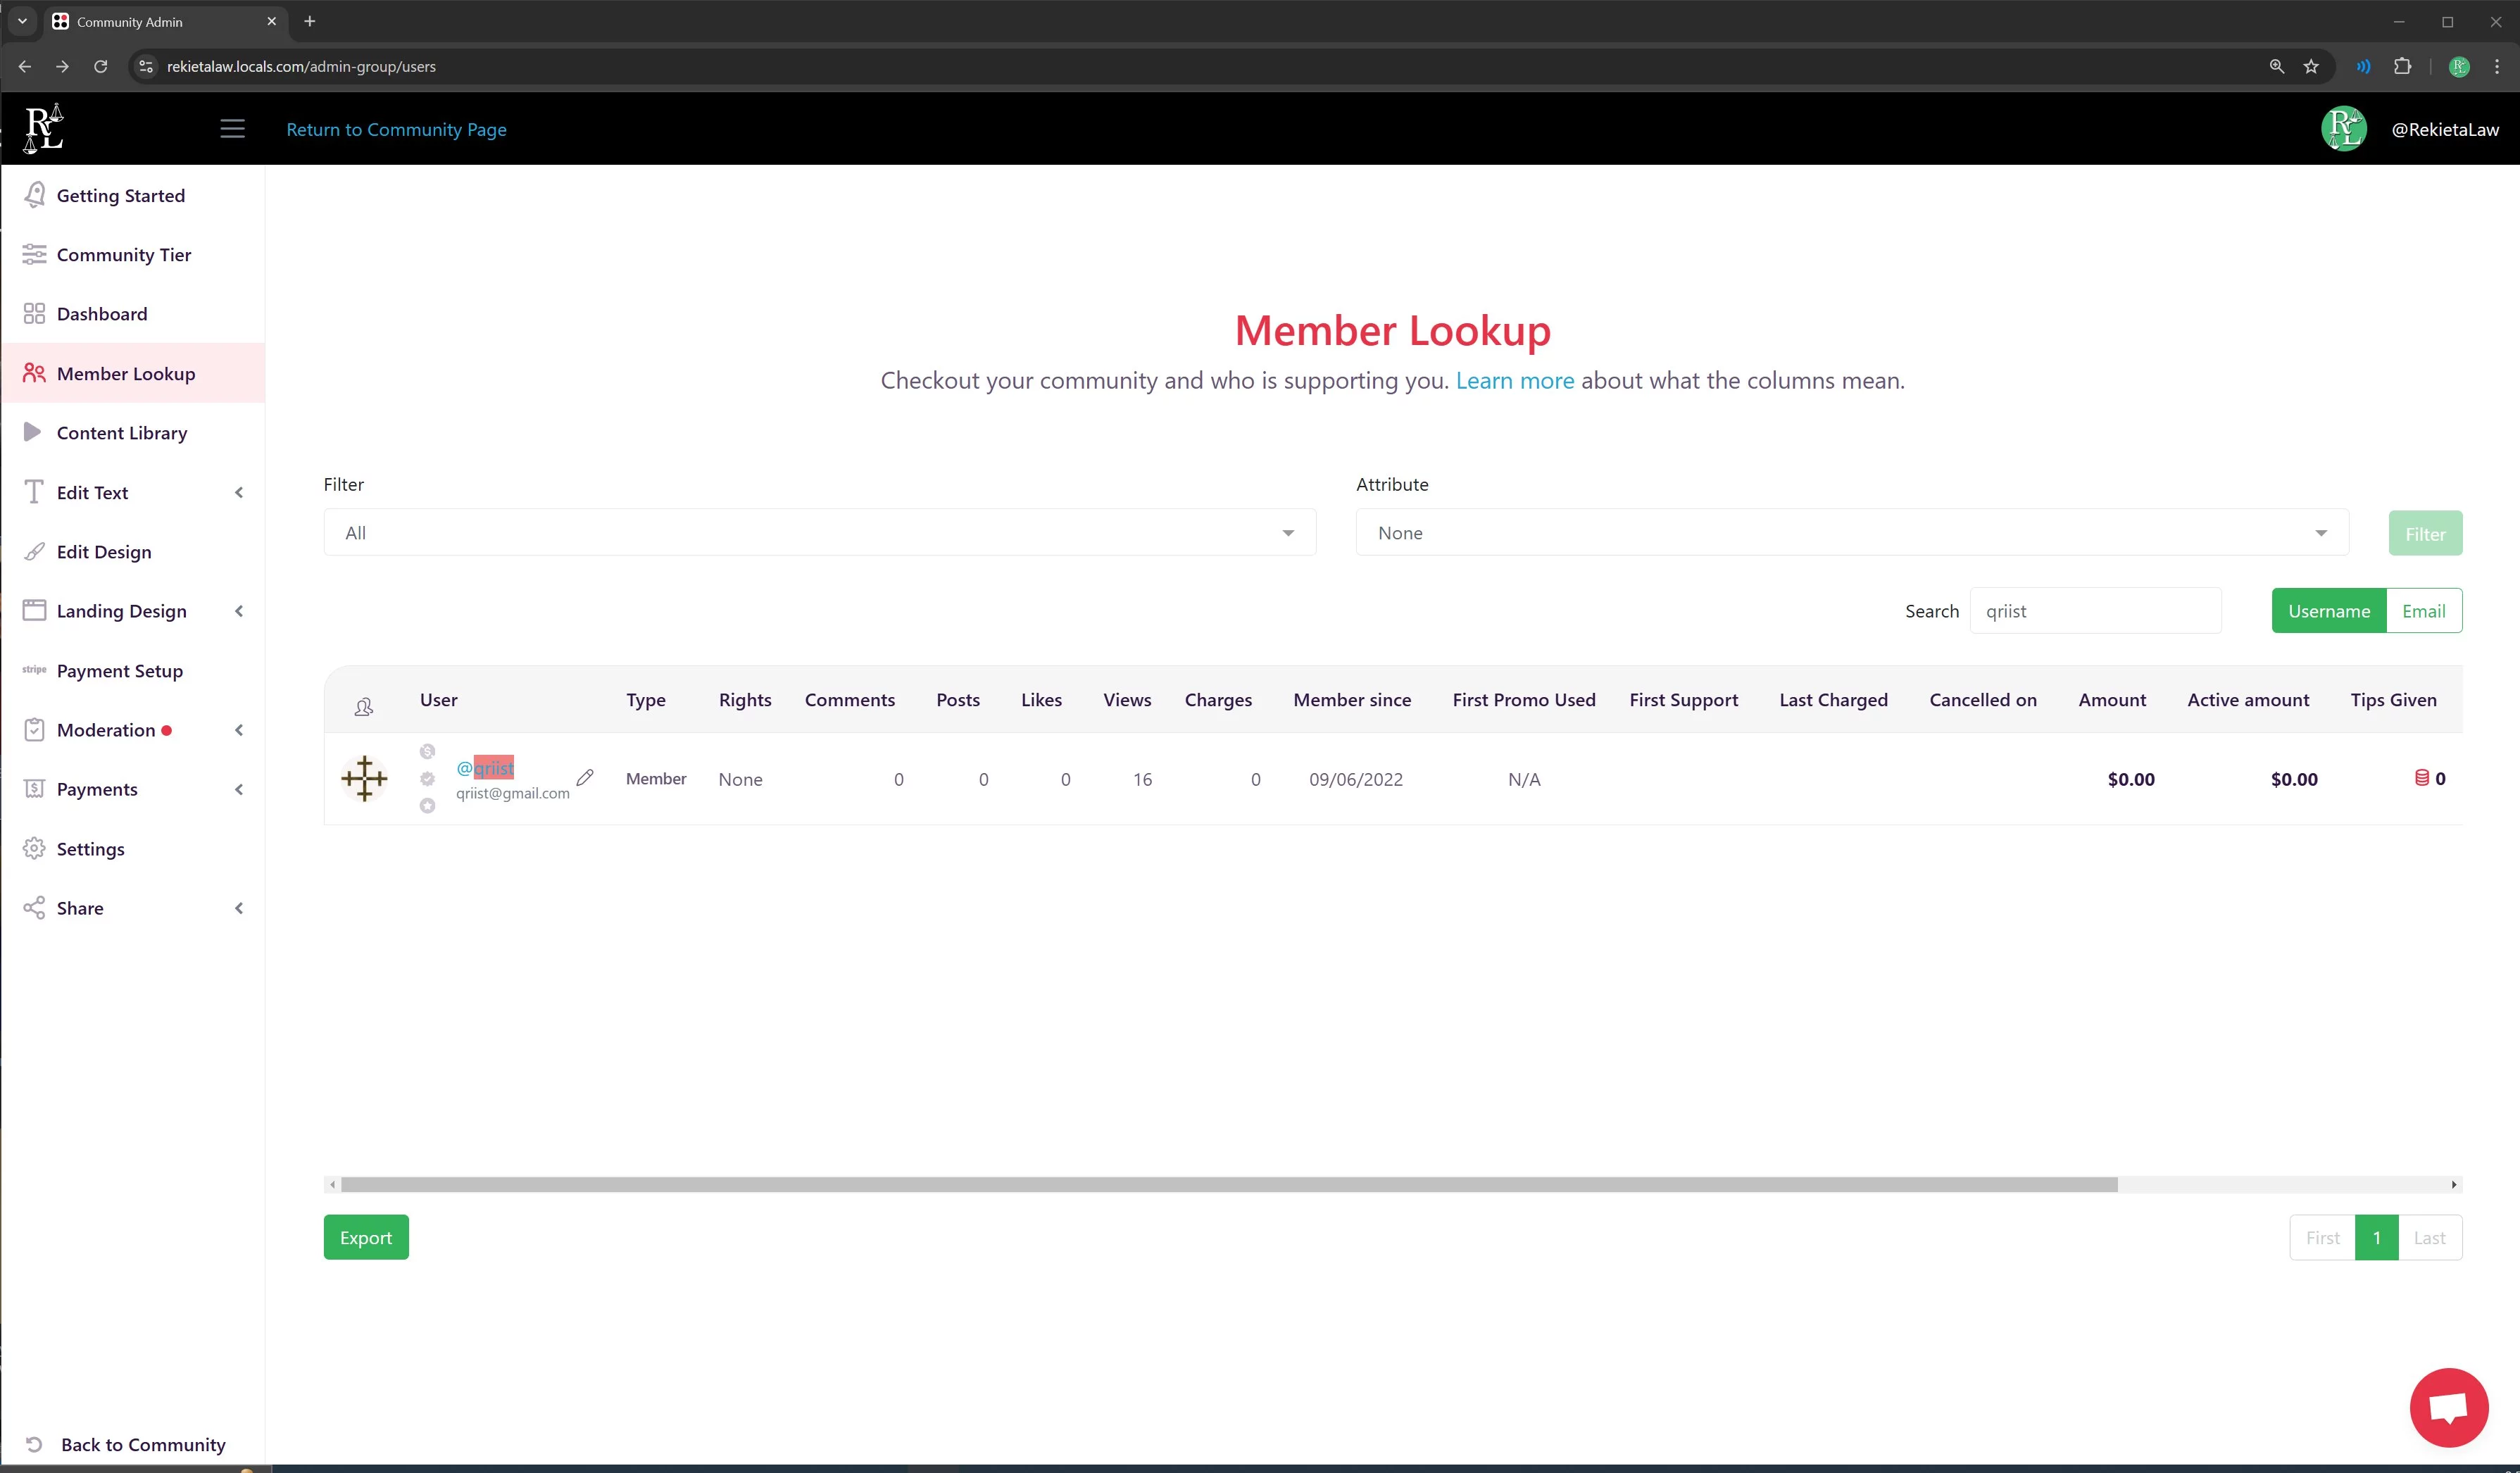Expand the Share submenu chevron

[239, 908]
